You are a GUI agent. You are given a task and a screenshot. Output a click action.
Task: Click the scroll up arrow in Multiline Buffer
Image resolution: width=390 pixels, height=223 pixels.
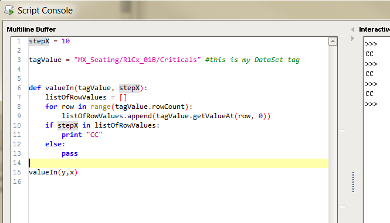point(333,41)
